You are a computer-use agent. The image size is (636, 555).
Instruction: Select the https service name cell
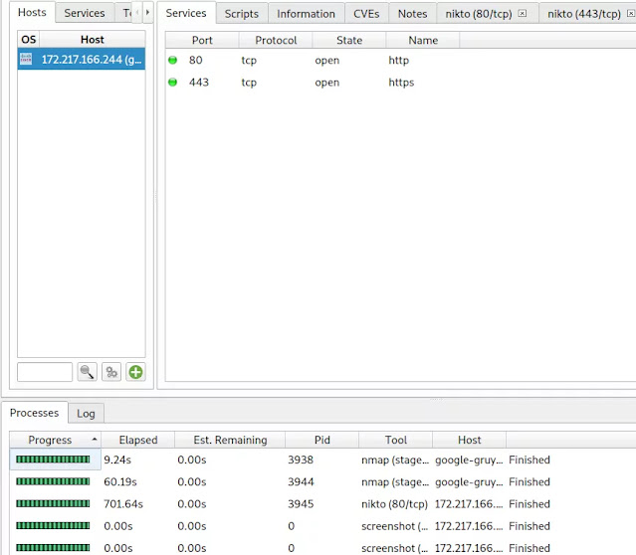click(401, 83)
